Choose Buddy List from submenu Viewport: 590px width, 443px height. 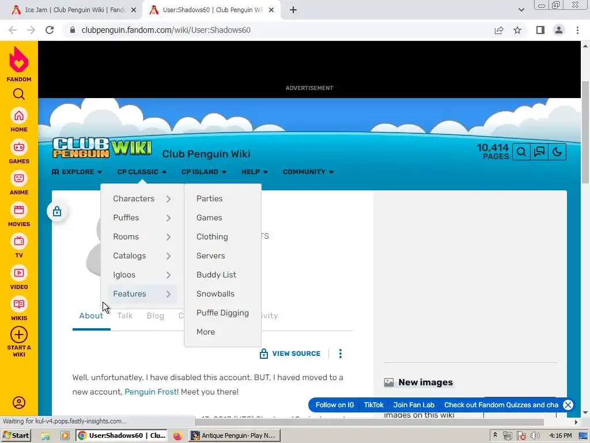216,275
